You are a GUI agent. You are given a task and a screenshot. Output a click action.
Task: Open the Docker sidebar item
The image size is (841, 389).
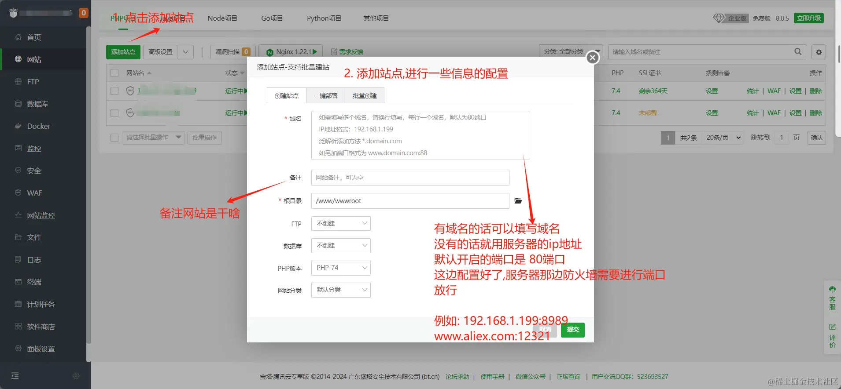39,126
